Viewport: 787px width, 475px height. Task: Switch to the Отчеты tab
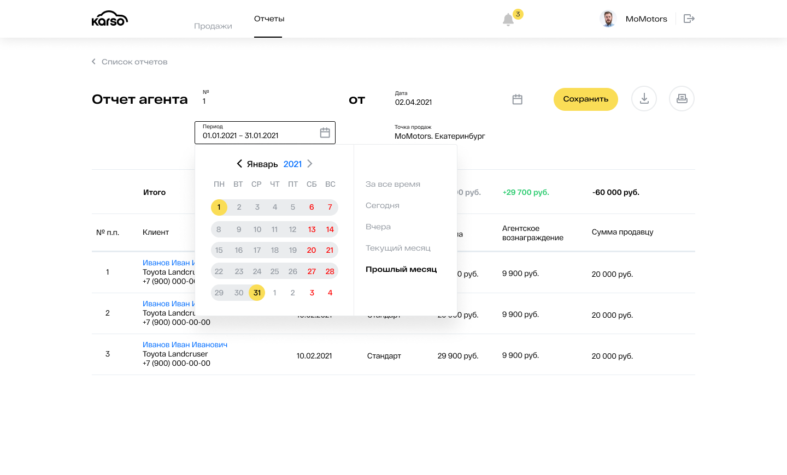pyautogui.click(x=269, y=19)
